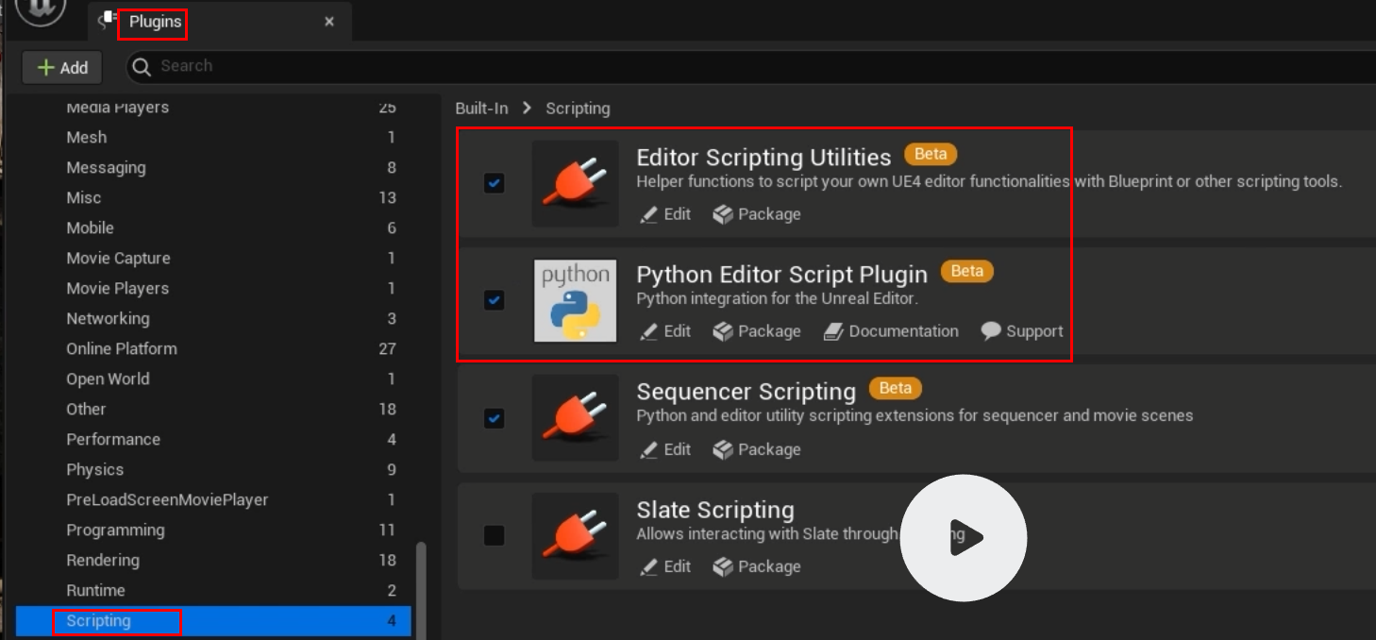This screenshot has width=1376, height=640.
Task: Select the PreLoadScreenMoviePlayer category
Action: click(x=213, y=500)
